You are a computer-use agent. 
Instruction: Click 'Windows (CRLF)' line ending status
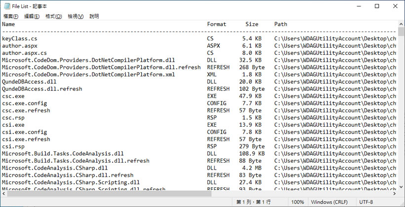(x=329, y=202)
